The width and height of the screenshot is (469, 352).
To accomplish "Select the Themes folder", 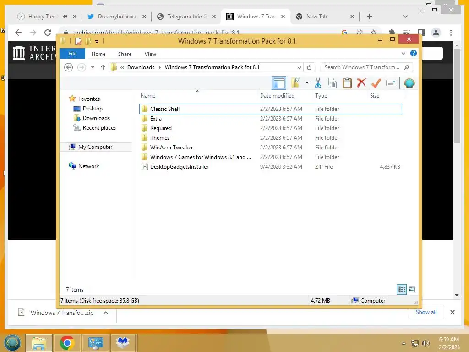I will pyautogui.click(x=270, y=137).
